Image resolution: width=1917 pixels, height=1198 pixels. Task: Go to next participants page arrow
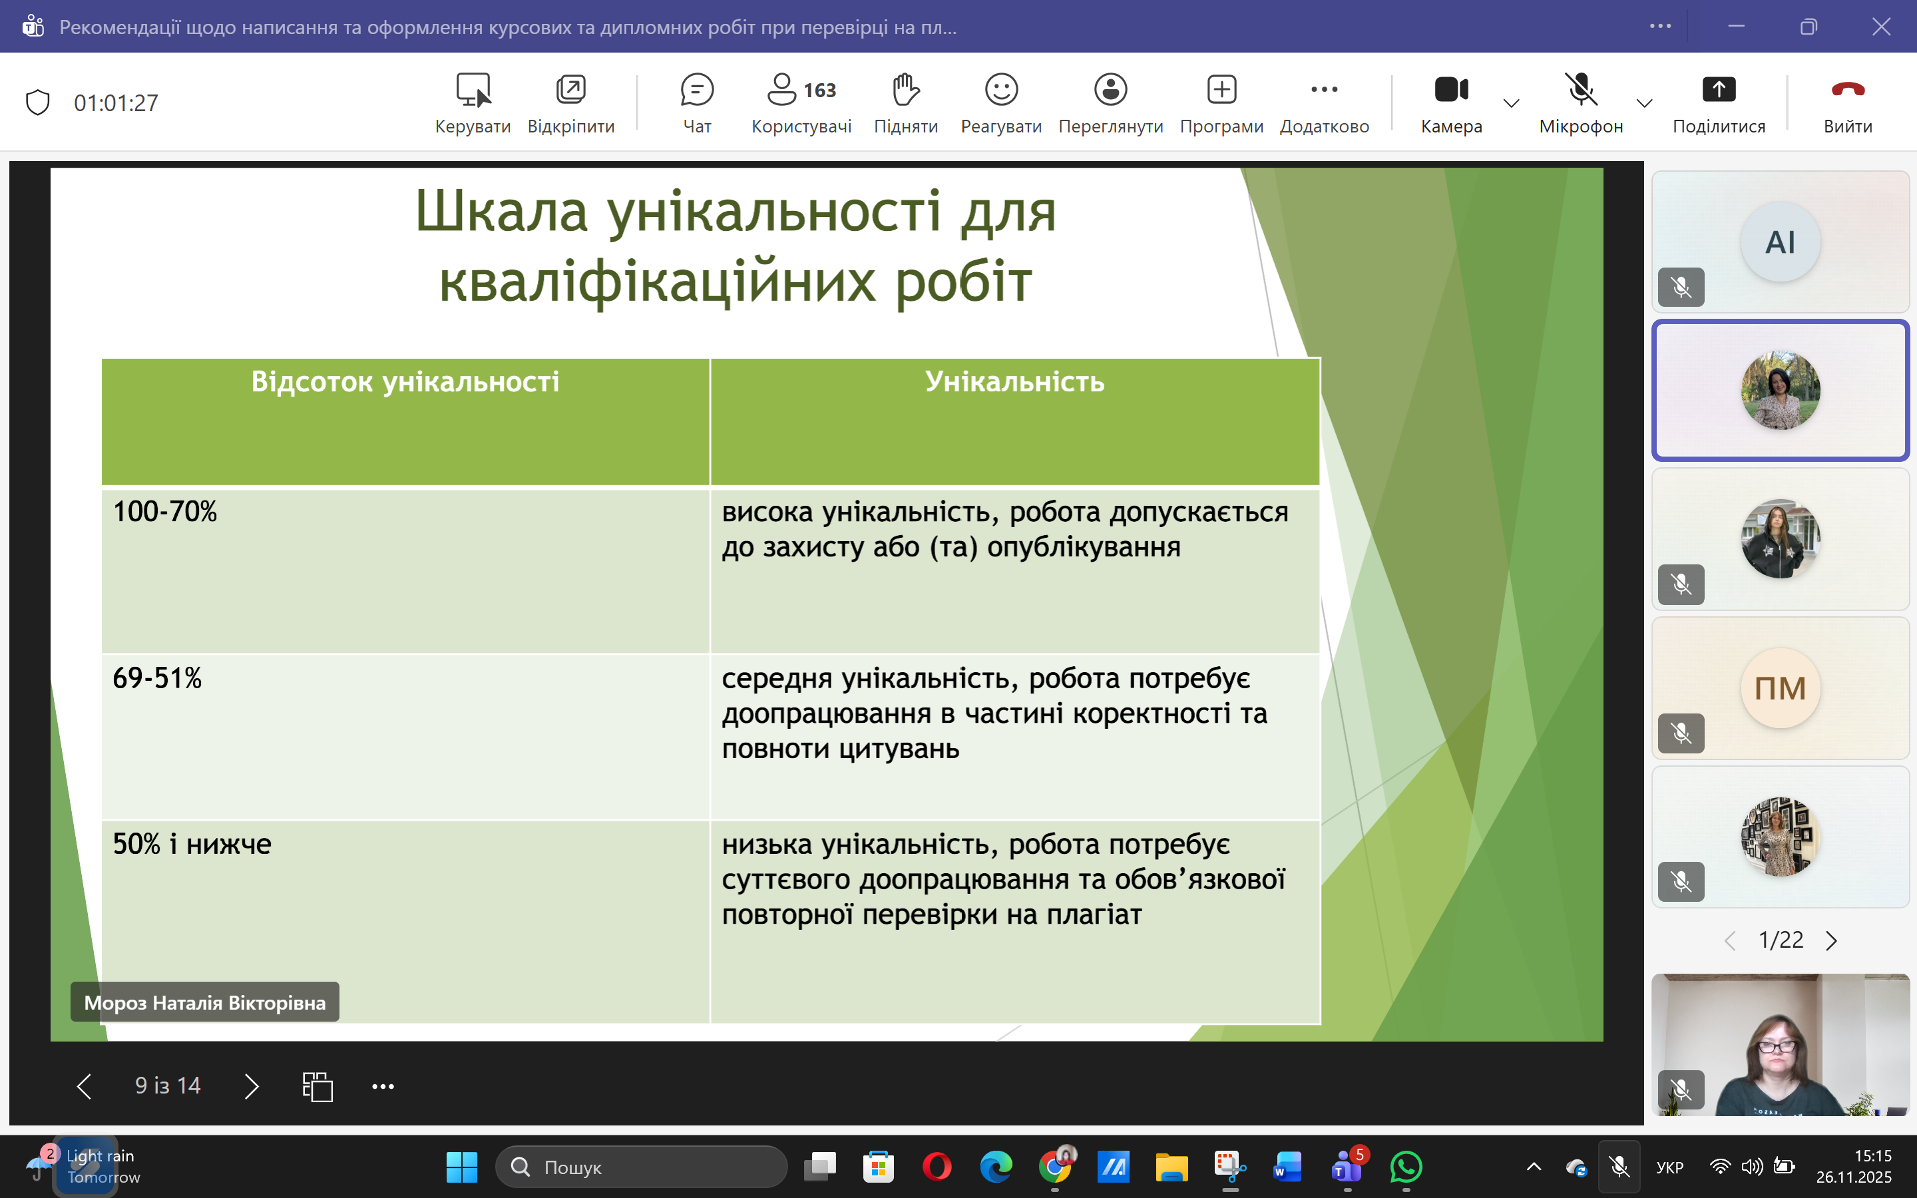point(1831,940)
